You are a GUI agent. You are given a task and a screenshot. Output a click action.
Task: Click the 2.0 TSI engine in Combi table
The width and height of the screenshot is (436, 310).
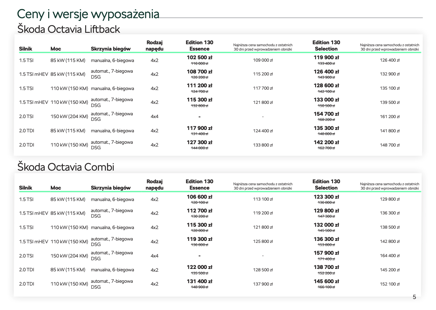26,256
